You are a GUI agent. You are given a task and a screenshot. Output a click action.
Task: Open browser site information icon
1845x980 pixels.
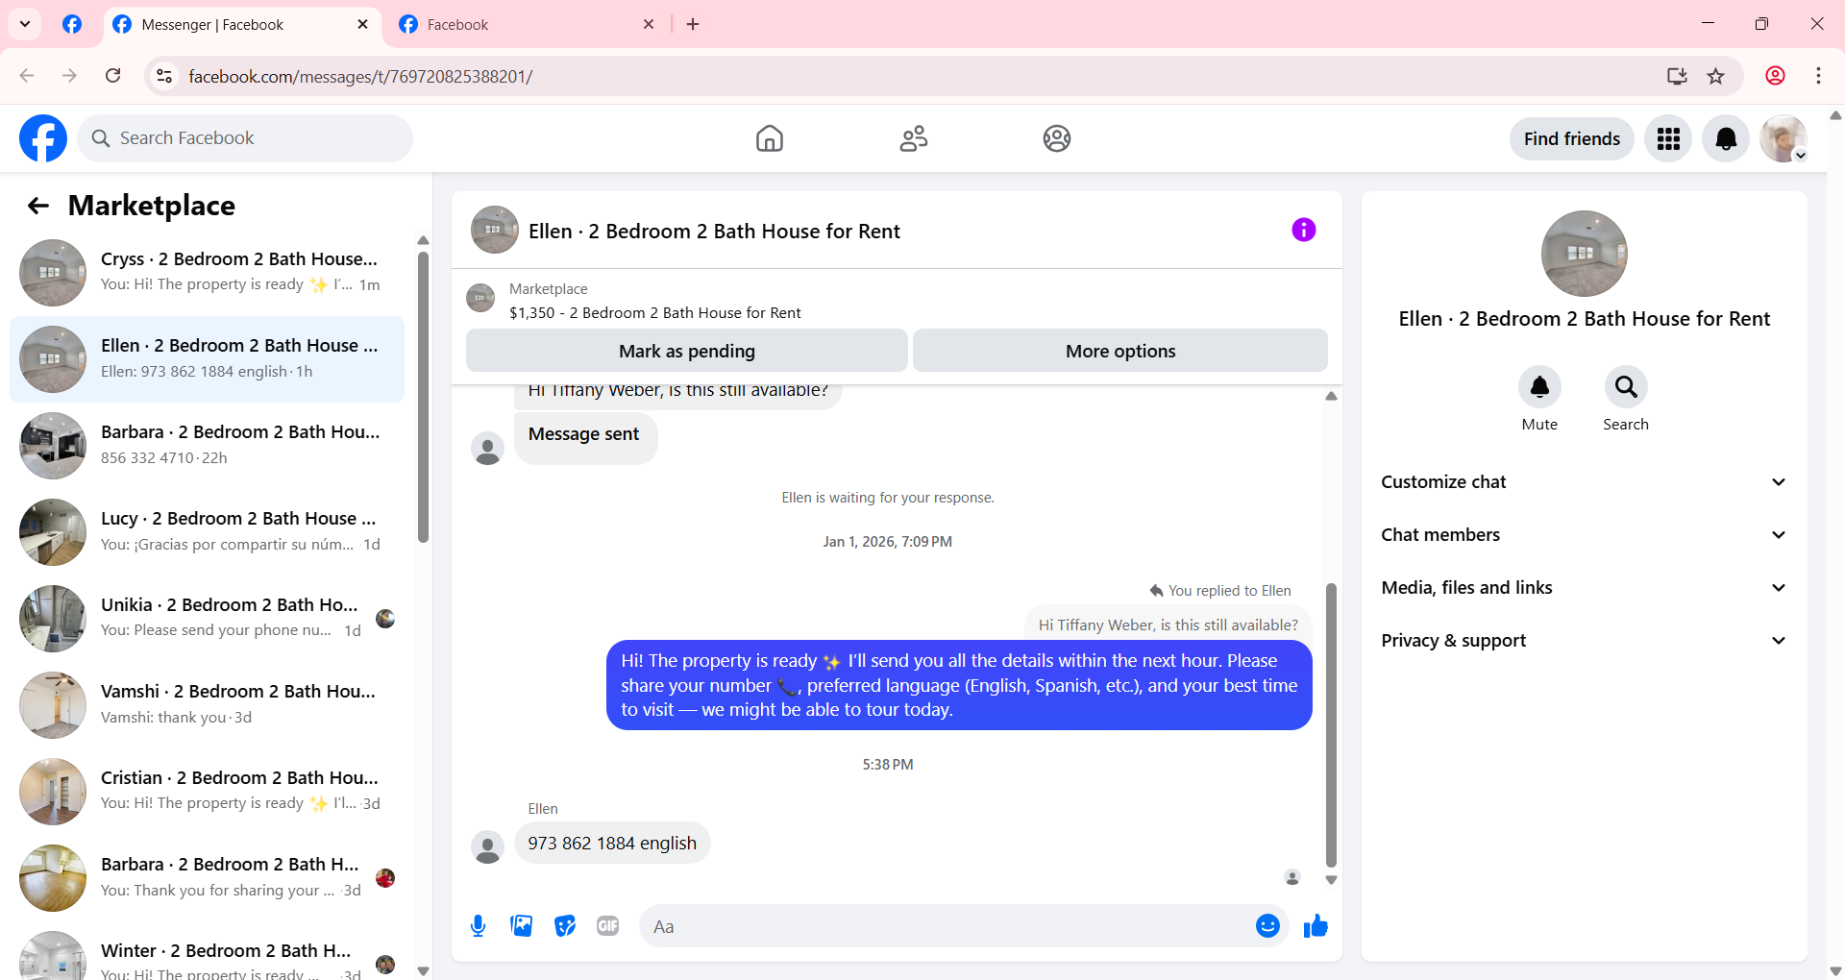point(164,76)
